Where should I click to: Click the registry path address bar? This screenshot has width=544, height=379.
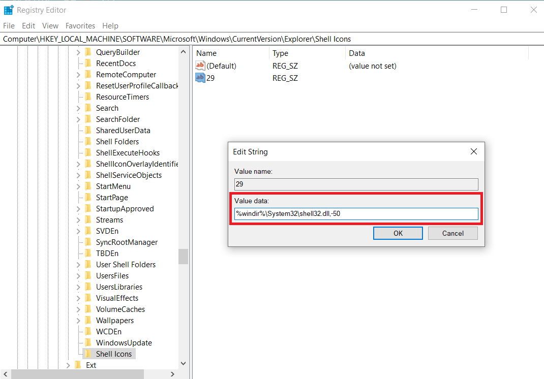272,39
